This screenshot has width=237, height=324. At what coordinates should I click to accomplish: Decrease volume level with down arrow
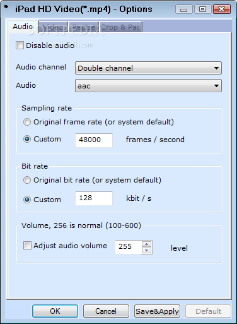147,250
